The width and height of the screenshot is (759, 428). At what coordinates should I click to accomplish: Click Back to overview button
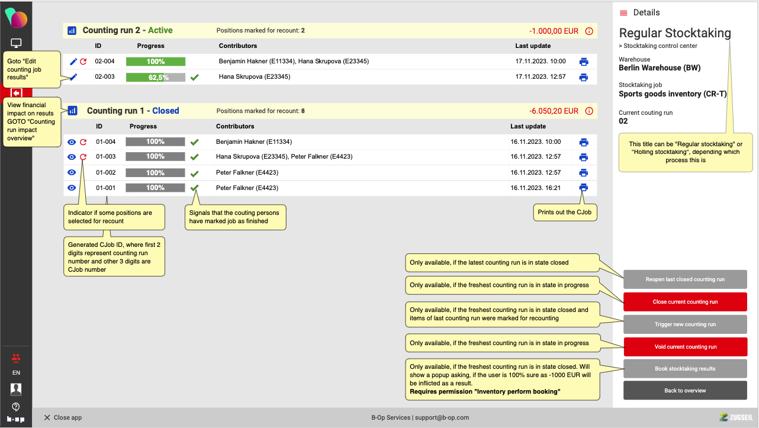685,391
